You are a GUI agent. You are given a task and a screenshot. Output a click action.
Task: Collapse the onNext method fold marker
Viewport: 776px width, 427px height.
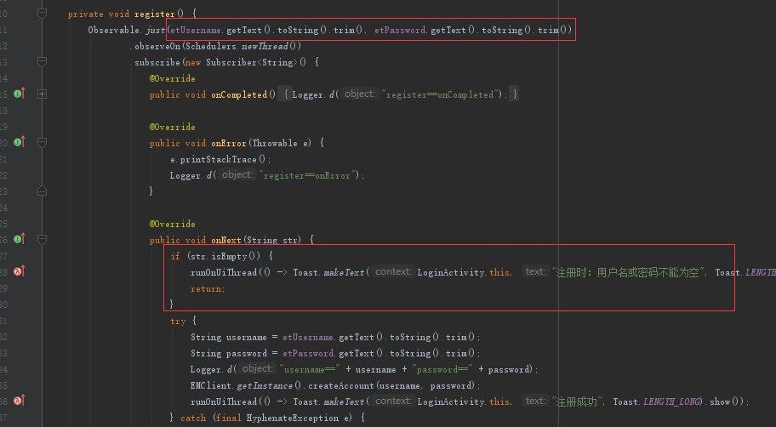point(42,240)
